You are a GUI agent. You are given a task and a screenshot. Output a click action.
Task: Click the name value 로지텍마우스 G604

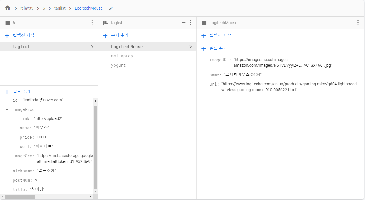tap(243, 75)
